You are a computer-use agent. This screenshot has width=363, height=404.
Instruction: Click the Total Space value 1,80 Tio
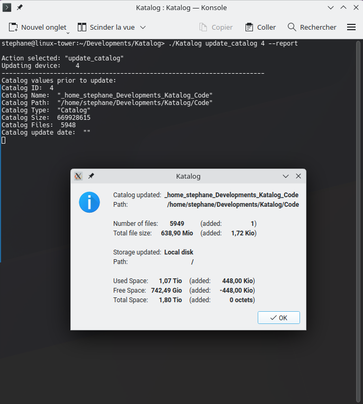click(170, 300)
